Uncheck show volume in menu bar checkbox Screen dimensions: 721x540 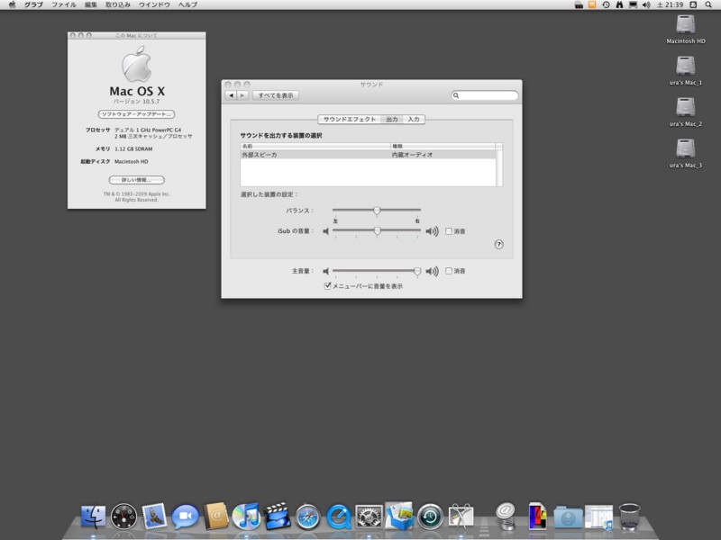(327, 285)
